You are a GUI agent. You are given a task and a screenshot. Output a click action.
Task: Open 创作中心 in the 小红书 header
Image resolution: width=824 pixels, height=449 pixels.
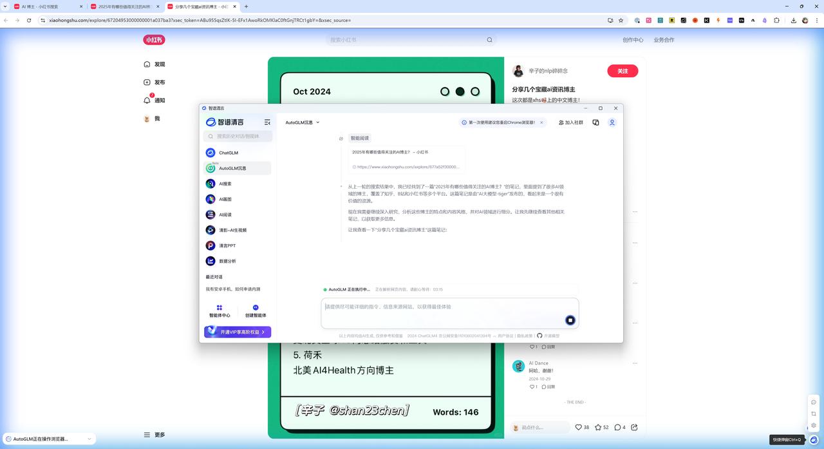coord(633,40)
